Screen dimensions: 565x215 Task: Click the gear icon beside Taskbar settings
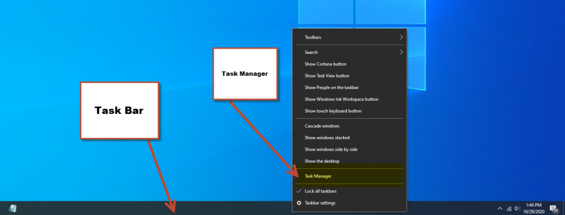(299, 203)
